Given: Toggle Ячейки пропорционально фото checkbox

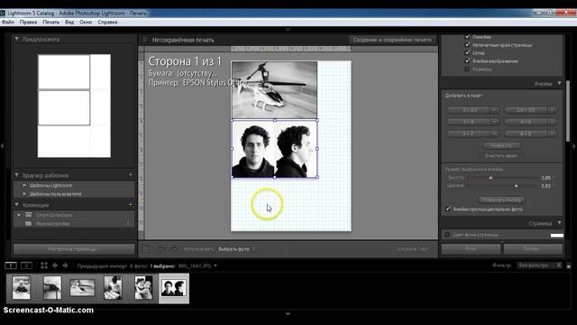Looking at the screenshot, I should pyautogui.click(x=448, y=209).
